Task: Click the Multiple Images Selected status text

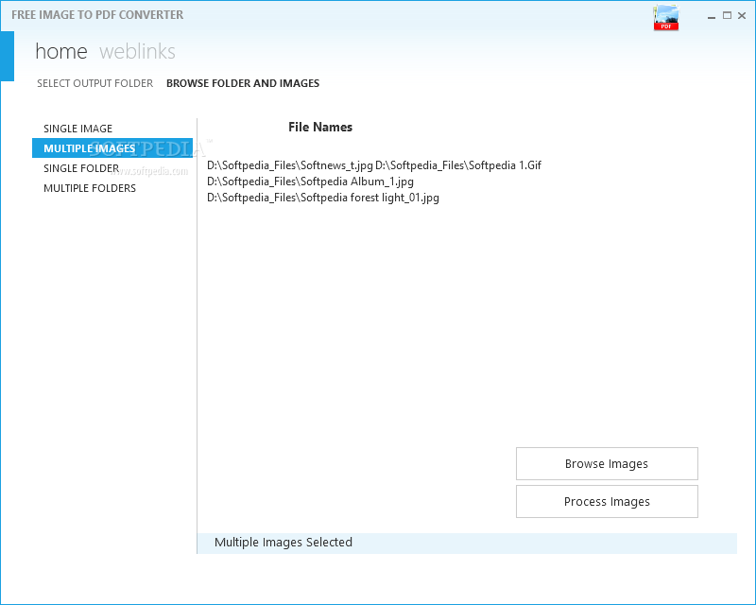Action: click(x=283, y=543)
